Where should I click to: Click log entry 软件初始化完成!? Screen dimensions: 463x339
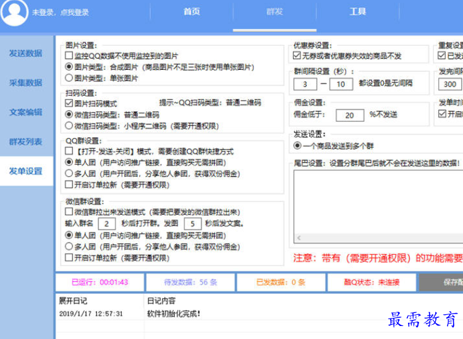coord(174,314)
